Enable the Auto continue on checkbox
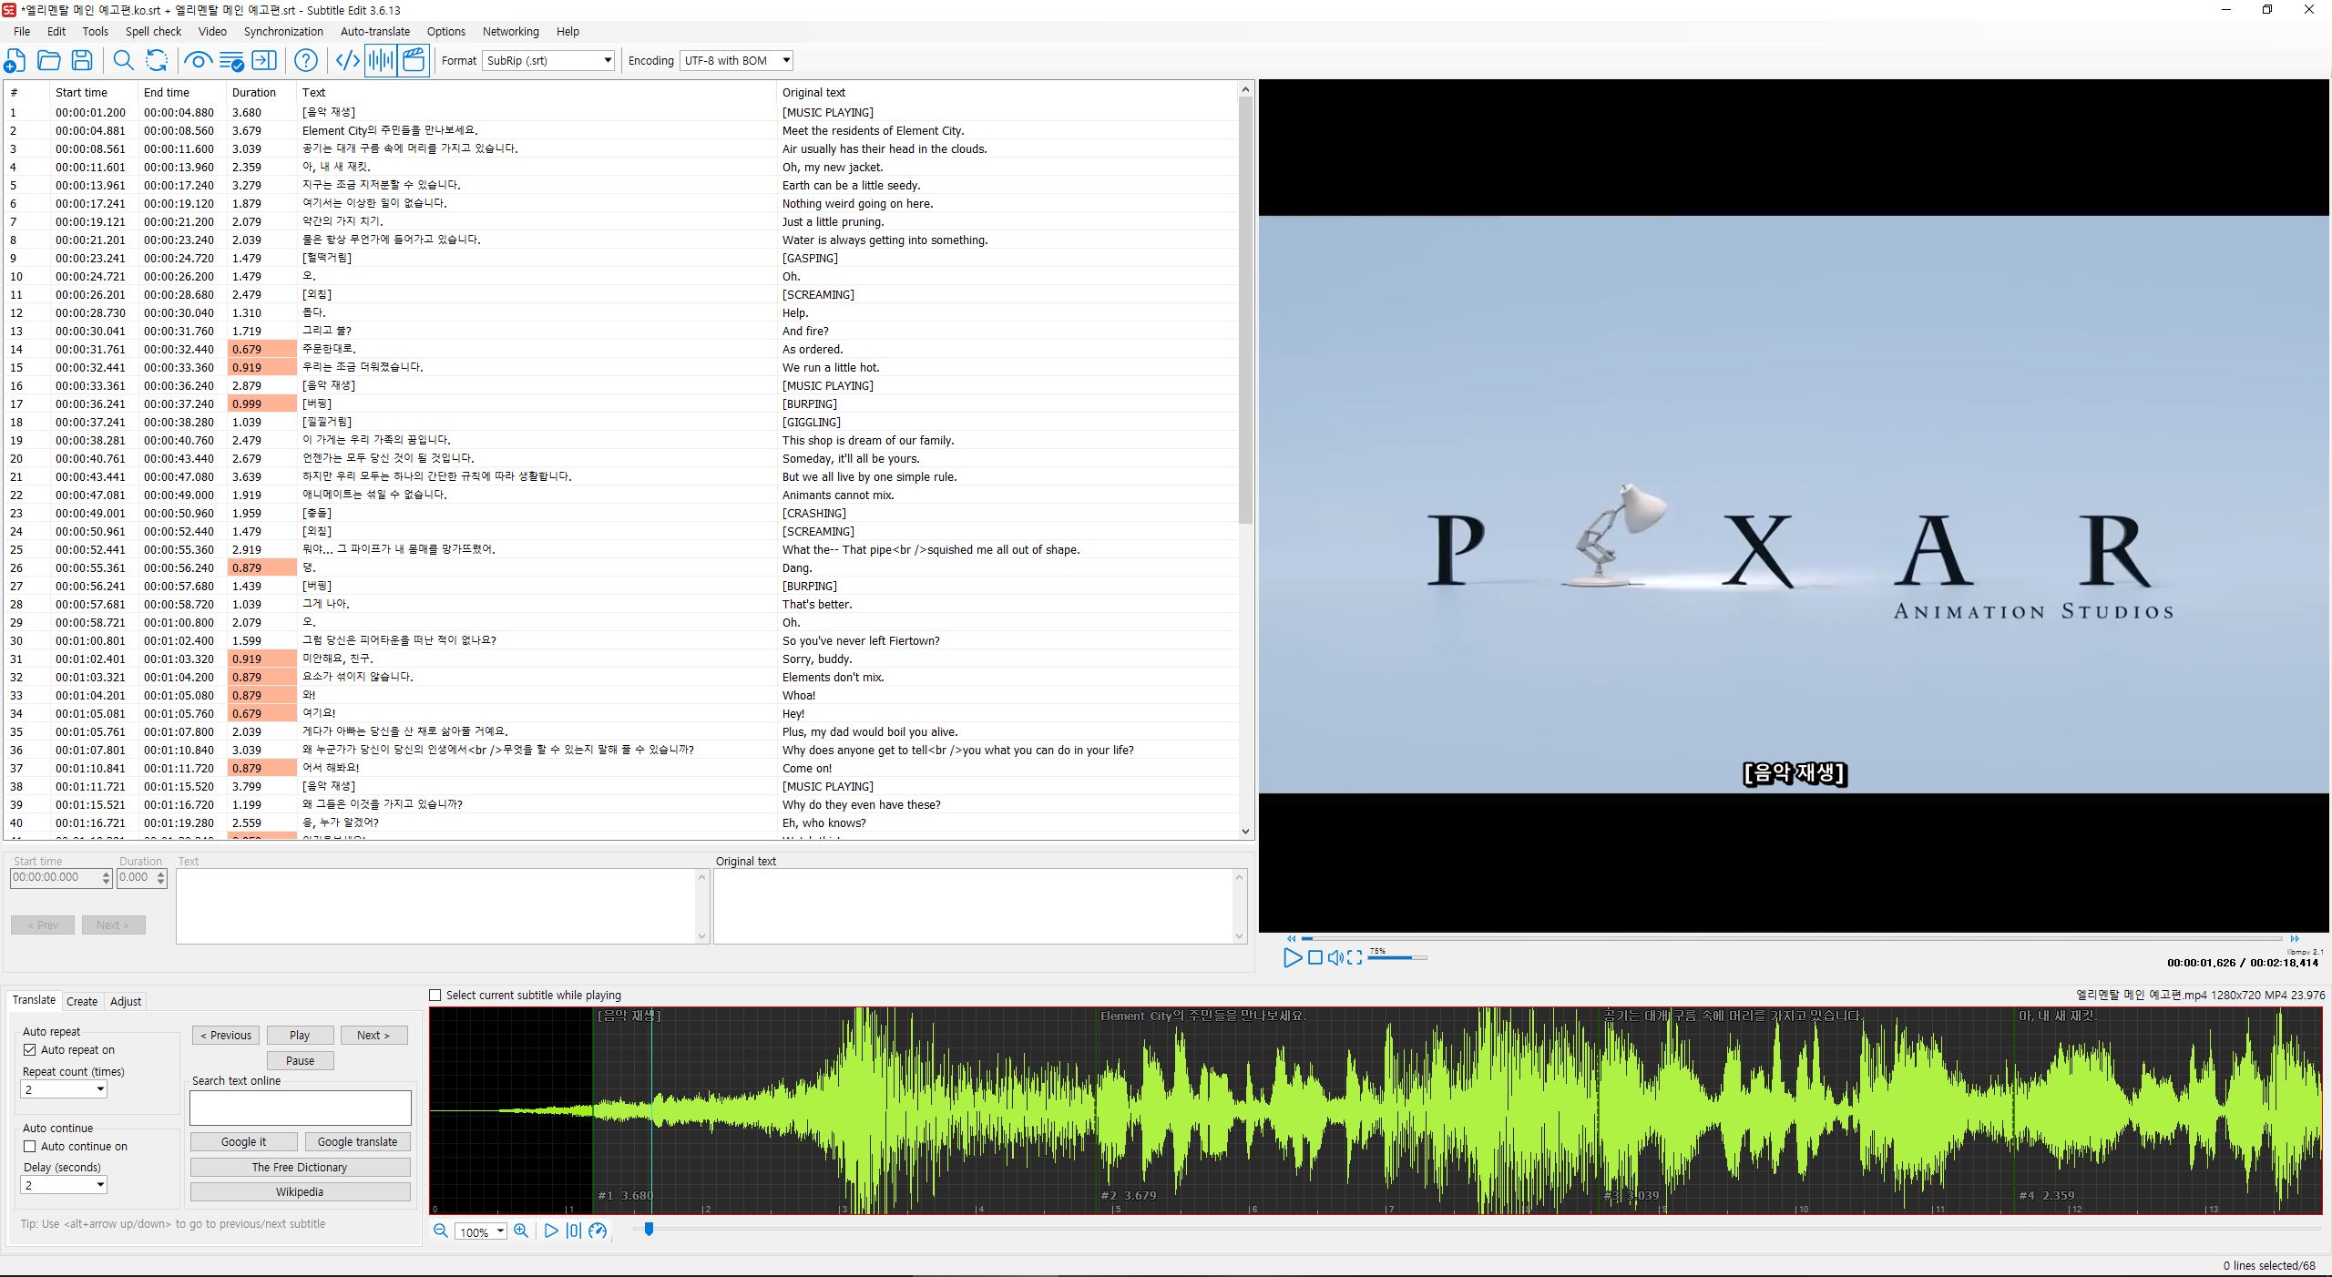 30,1147
